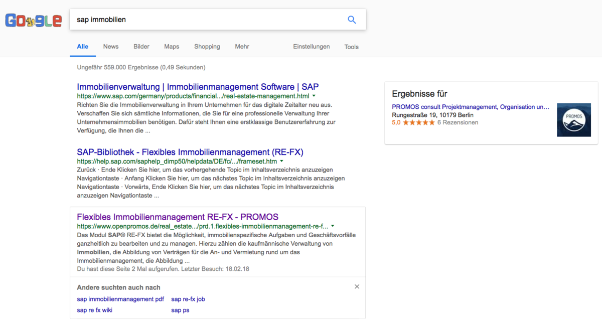Search for 'sap re-fx job'
Viewport: 602px width, 324px height.
pos(188,299)
